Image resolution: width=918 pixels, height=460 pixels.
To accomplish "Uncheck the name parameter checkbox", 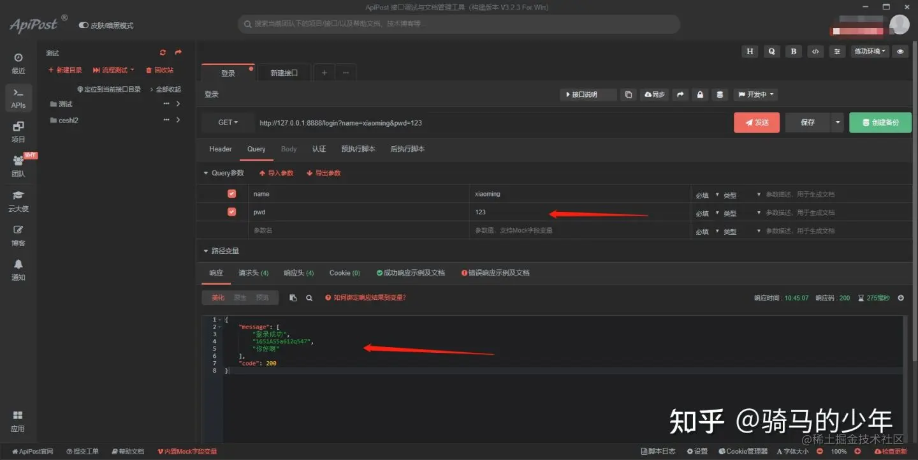I will click(231, 194).
